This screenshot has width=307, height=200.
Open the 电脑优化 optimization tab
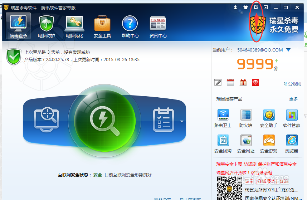[x=74, y=26]
